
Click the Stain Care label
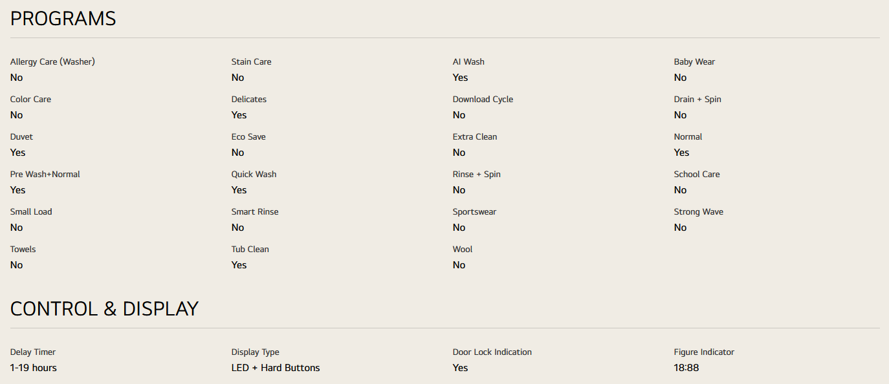(251, 62)
